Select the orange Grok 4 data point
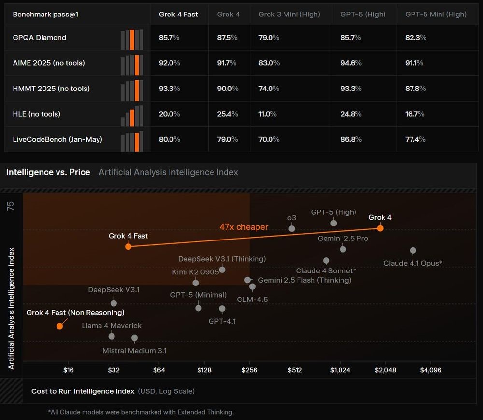This screenshot has height=420, width=483. (x=380, y=228)
